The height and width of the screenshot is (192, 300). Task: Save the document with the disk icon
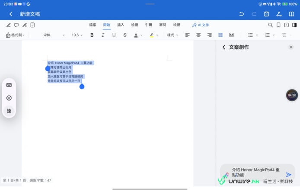coord(266,14)
